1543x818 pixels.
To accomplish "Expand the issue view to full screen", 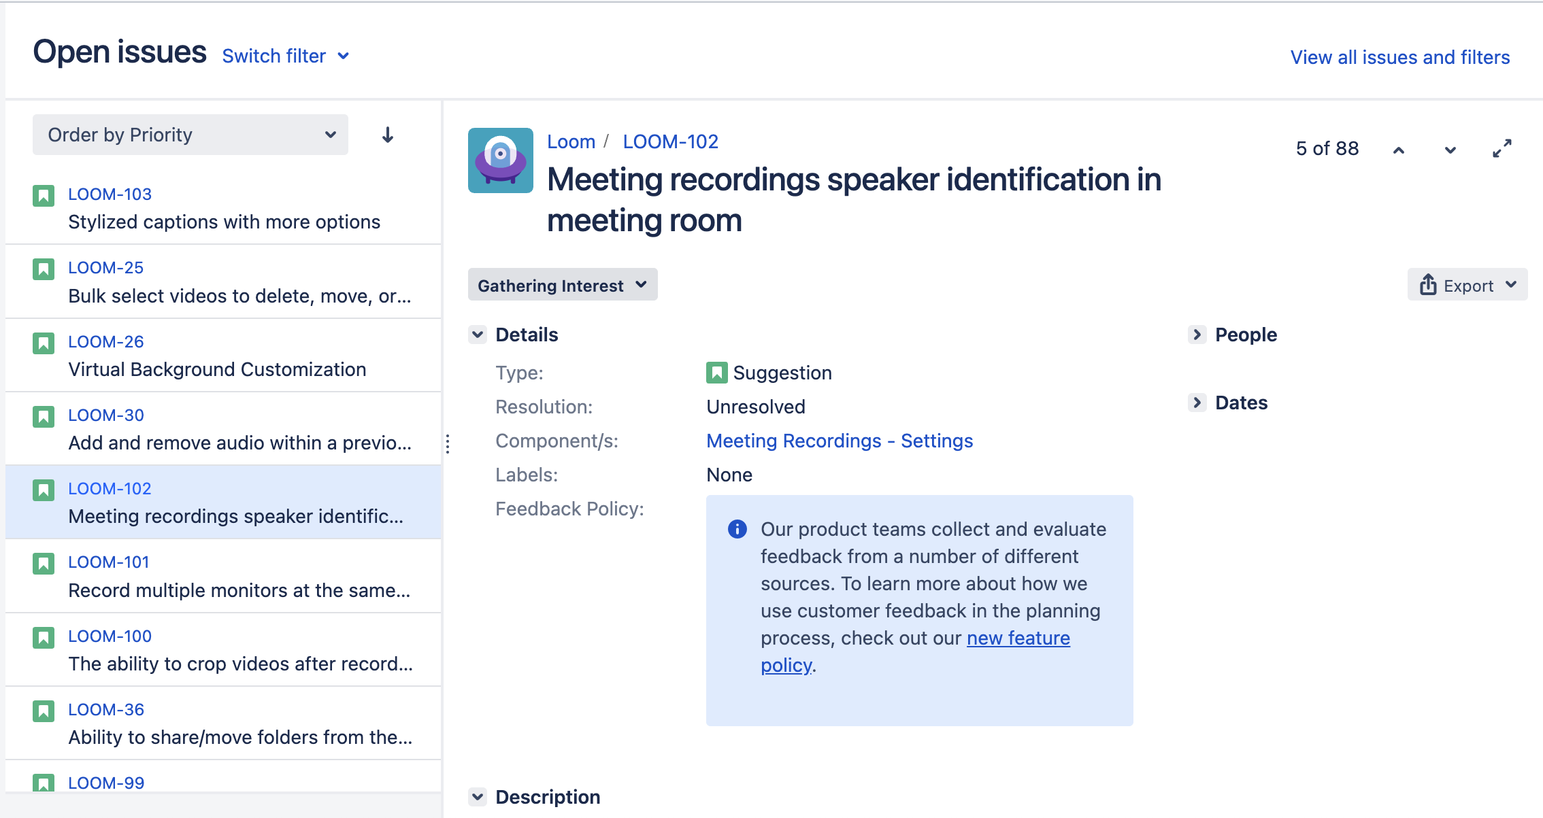I will pyautogui.click(x=1502, y=148).
